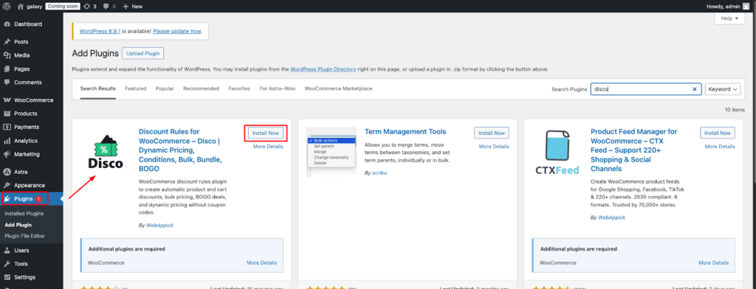Open the For Astra–Woo tab
This screenshot has height=289, width=756.
click(x=278, y=88)
